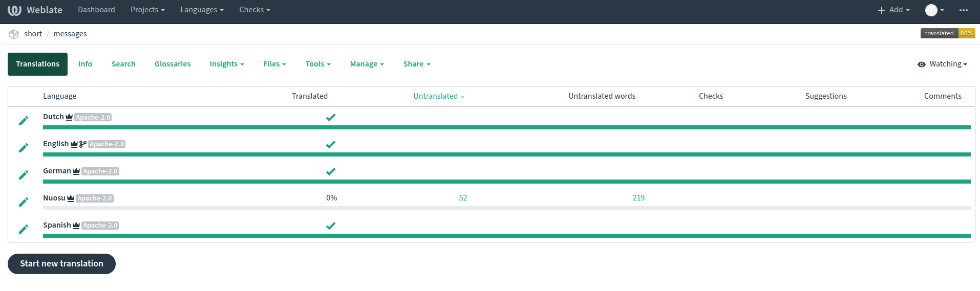The width and height of the screenshot is (980, 291).
Task: Click Start new translation button
Action: coord(61,264)
